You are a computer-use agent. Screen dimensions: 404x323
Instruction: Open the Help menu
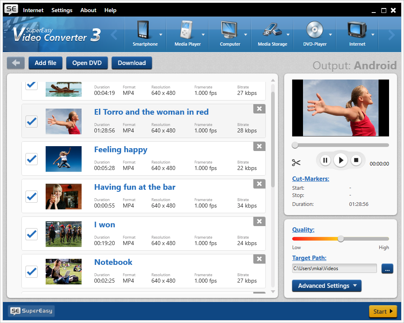(110, 10)
